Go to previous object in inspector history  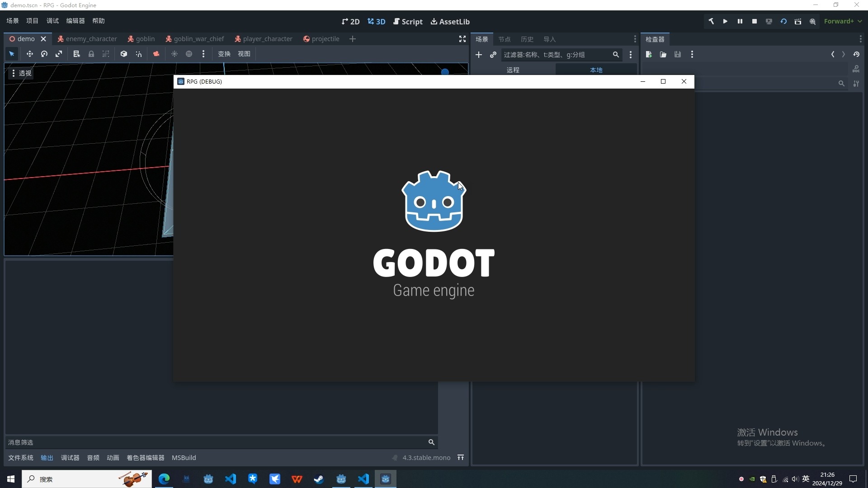pos(833,54)
